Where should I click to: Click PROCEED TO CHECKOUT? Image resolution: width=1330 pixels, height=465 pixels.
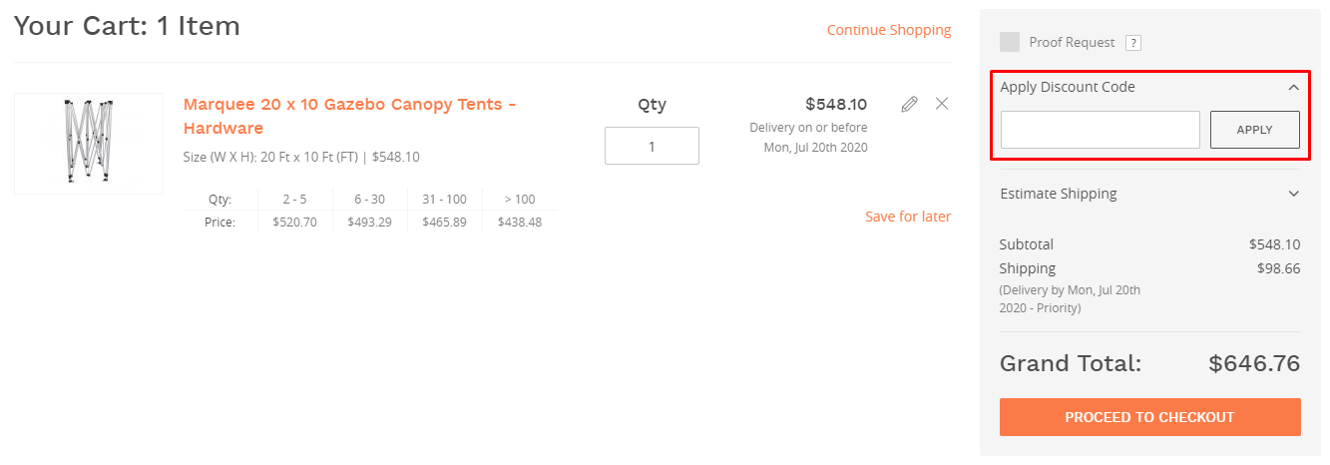pos(1149,417)
